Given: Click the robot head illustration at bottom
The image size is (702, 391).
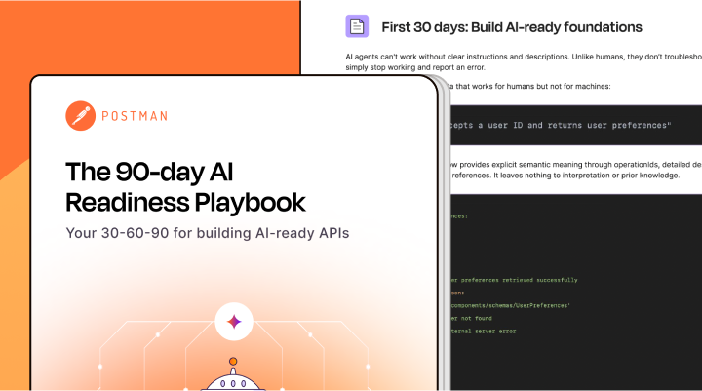Looking at the screenshot, I should click(x=233, y=381).
